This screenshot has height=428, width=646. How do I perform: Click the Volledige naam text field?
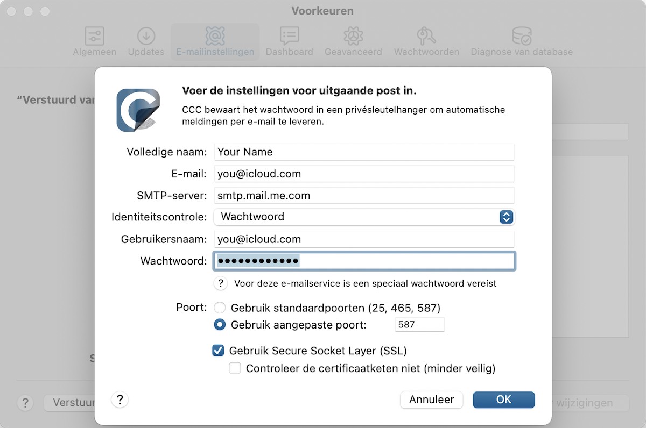tap(364, 152)
